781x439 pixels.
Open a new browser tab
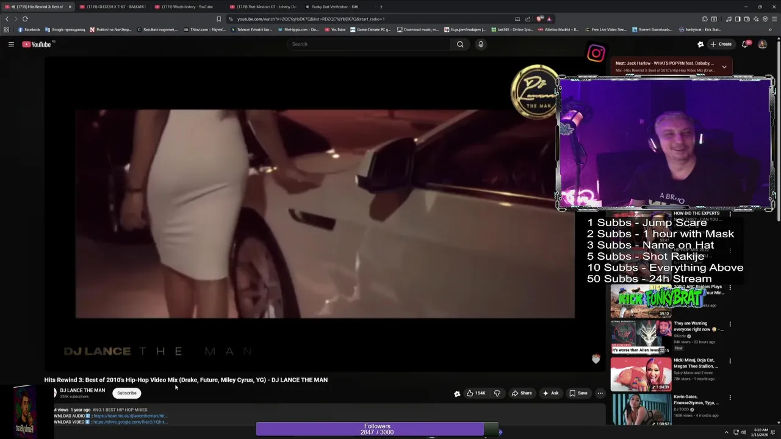click(381, 7)
